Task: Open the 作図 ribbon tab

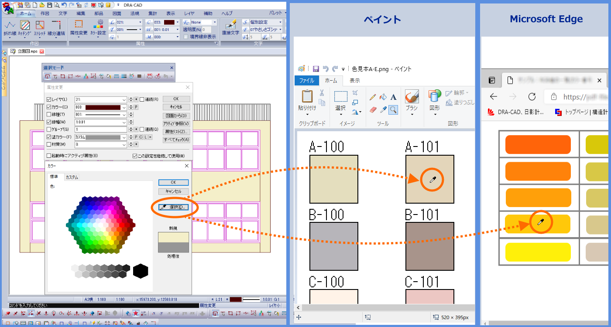Action: point(45,14)
